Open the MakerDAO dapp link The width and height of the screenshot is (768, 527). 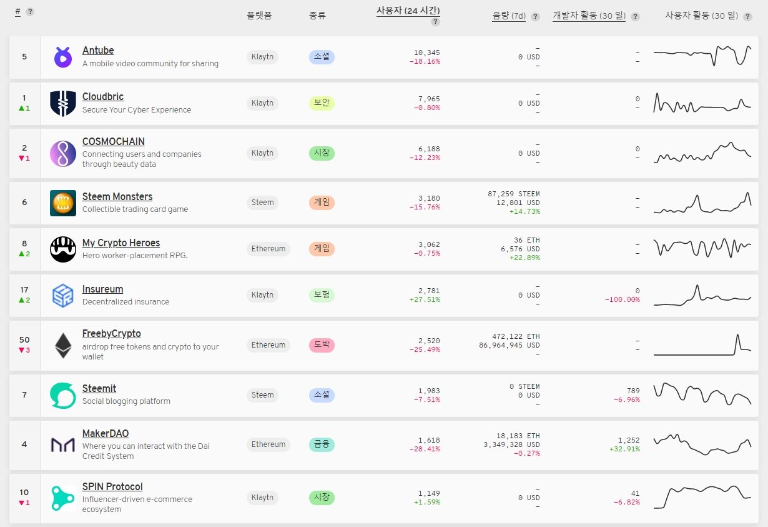click(x=106, y=434)
